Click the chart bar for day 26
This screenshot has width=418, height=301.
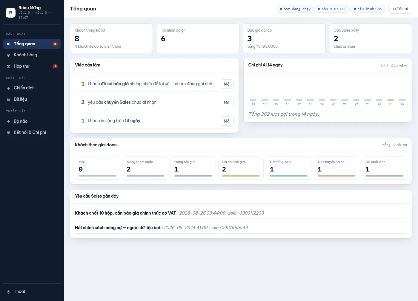click(402, 100)
